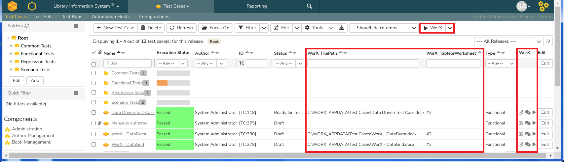
Task: Tick the select-all checkbox in filter row
Action: point(94,64)
